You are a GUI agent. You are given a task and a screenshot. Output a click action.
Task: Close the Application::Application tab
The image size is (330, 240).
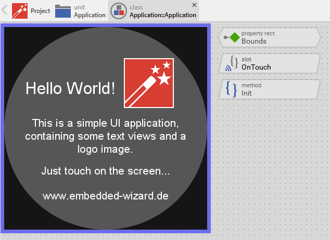tap(195, 5)
